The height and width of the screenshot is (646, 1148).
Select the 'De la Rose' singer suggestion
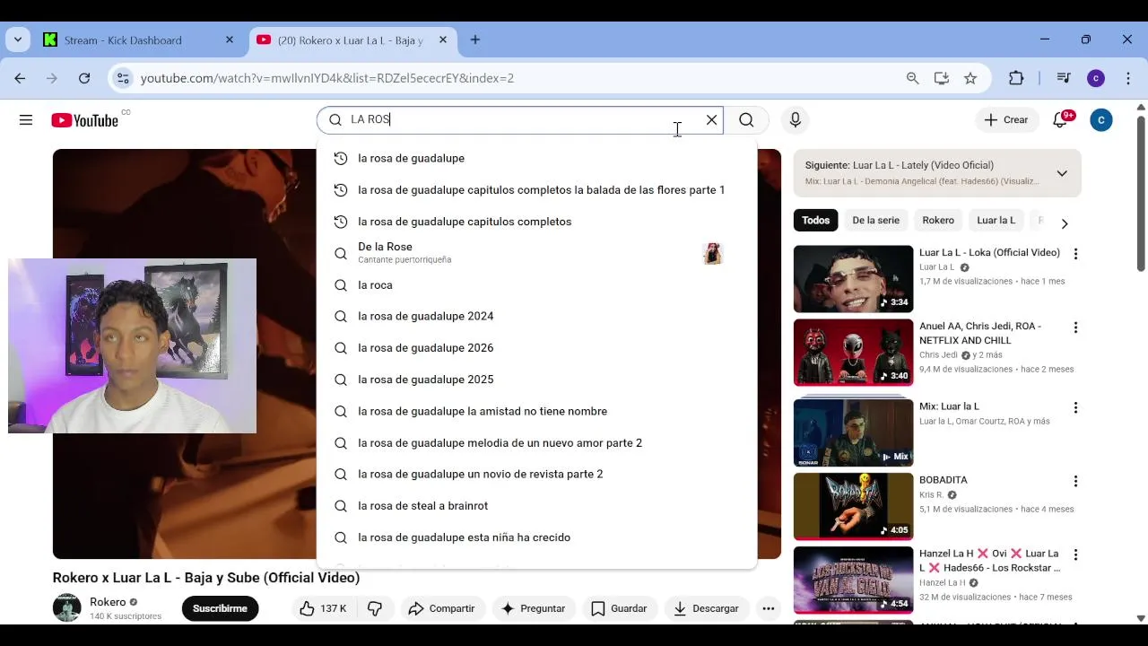(536, 253)
